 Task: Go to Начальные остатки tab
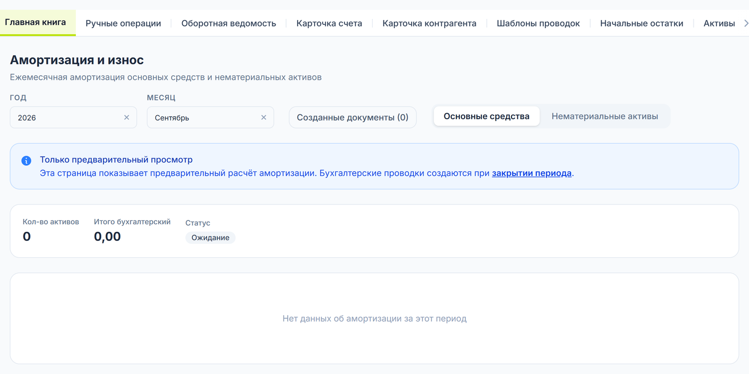642,23
